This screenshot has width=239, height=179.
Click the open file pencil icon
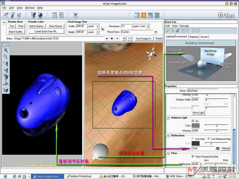click(12, 15)
